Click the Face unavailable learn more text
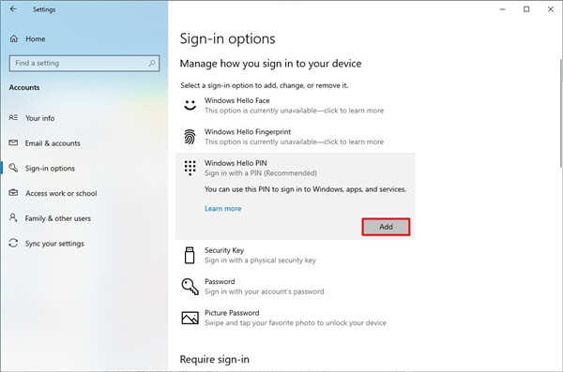 click(x=294, y=111)
